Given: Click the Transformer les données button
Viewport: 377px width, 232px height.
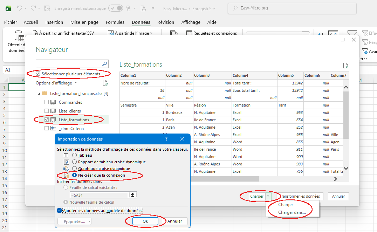Looking at the screenshot, I should pos(300,196).
